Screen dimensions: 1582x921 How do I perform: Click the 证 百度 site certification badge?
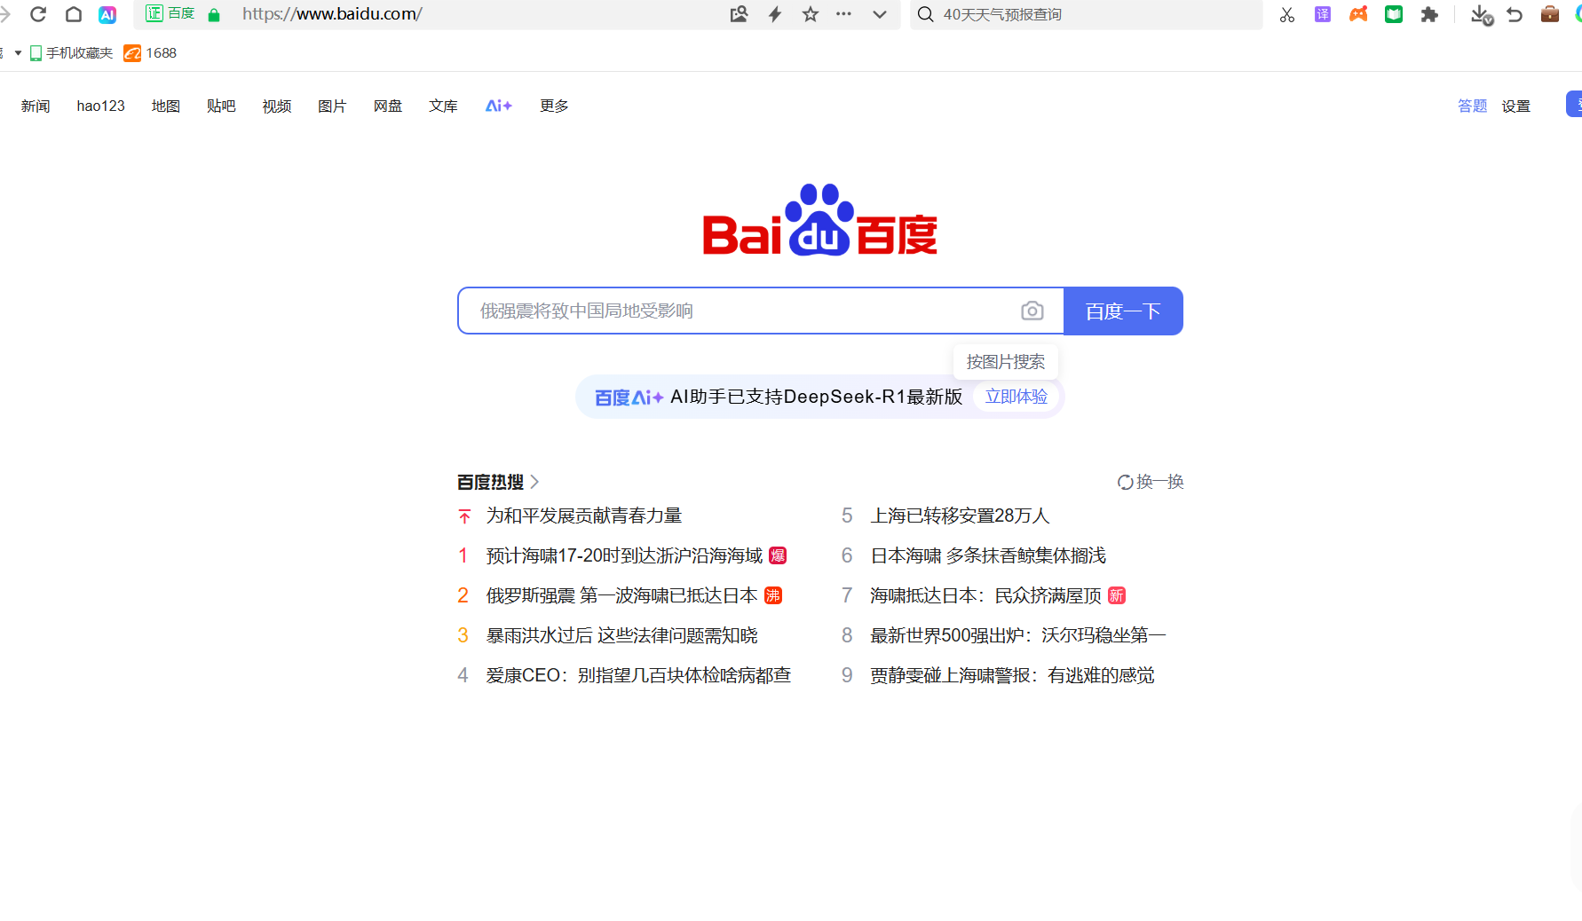(170, 14)
